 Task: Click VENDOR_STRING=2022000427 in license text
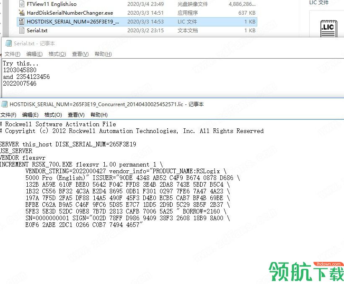click(x=66, y=171)
